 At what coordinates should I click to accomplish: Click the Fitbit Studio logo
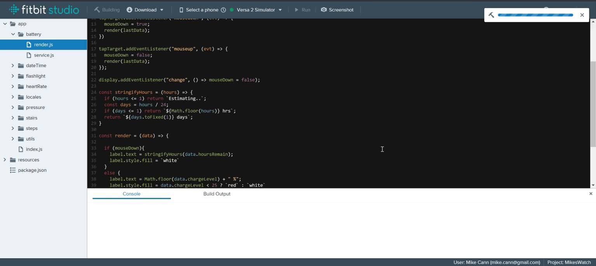pos(44,10)
